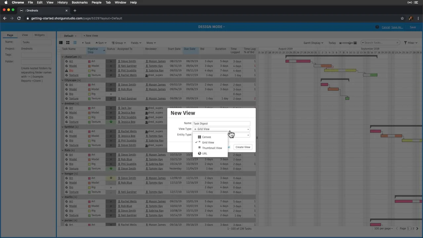Click the globe icon beside URL
This screenshot has width=423, height=238.
point(200,153)
